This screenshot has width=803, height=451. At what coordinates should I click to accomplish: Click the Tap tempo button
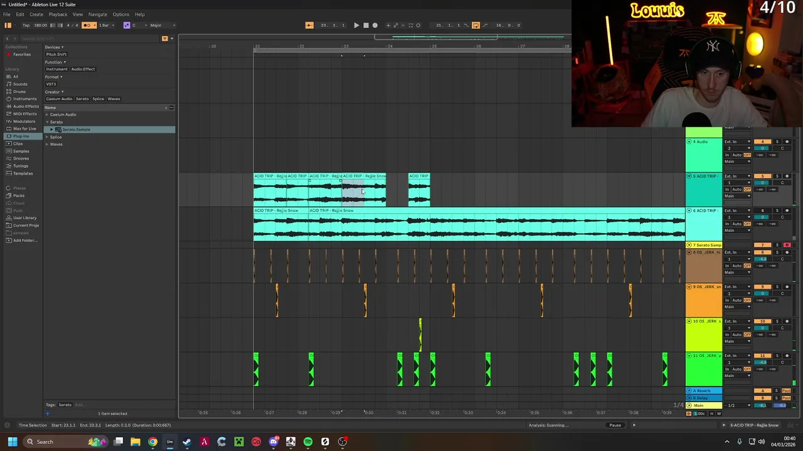coord(26,25)
